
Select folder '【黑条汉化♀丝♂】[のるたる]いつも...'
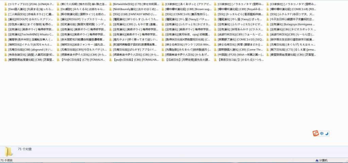(x=239, y=60)
